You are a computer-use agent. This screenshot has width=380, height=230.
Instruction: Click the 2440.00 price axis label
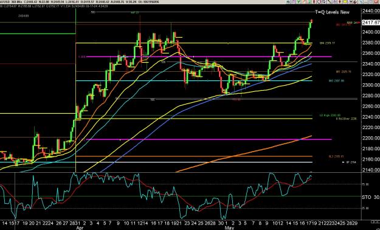pos(371,11)
